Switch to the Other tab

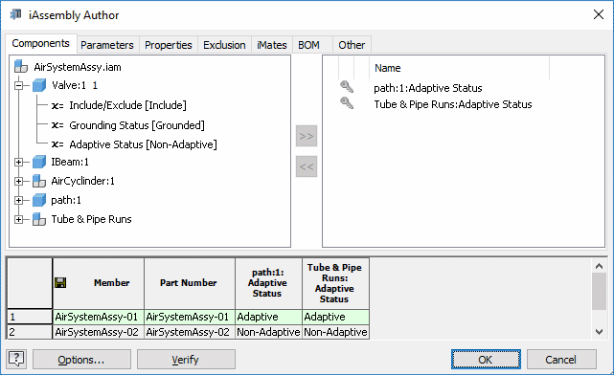352,45
